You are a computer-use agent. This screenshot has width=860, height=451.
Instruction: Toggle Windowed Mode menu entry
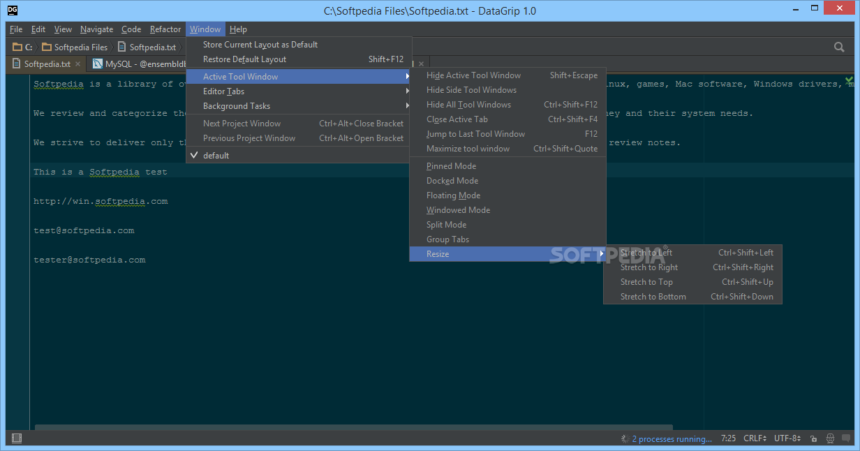(507, 209)
